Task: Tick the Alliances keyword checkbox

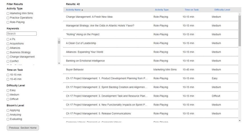Action: (8, 48)
